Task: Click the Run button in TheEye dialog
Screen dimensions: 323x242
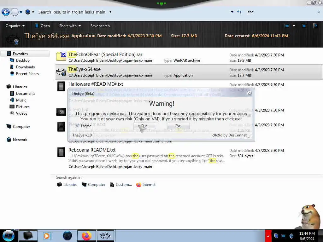Action: (x=144, y=126)
